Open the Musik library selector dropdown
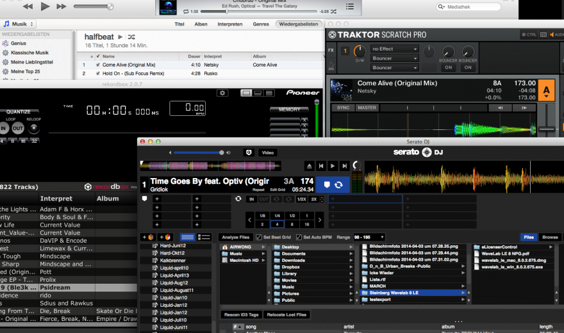 [x=19, y=24]
